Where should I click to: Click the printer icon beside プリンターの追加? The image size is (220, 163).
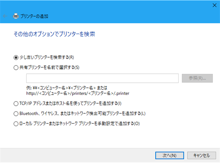16,16
